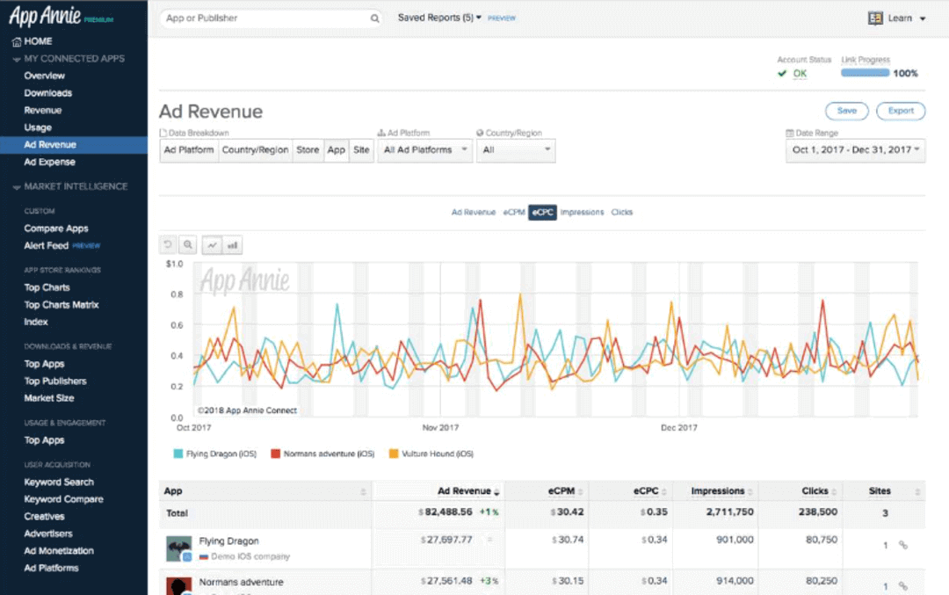The height and width of the screenshot is (595, 949).
Task: Click the Export button
Action: click(x=901, y=111)
